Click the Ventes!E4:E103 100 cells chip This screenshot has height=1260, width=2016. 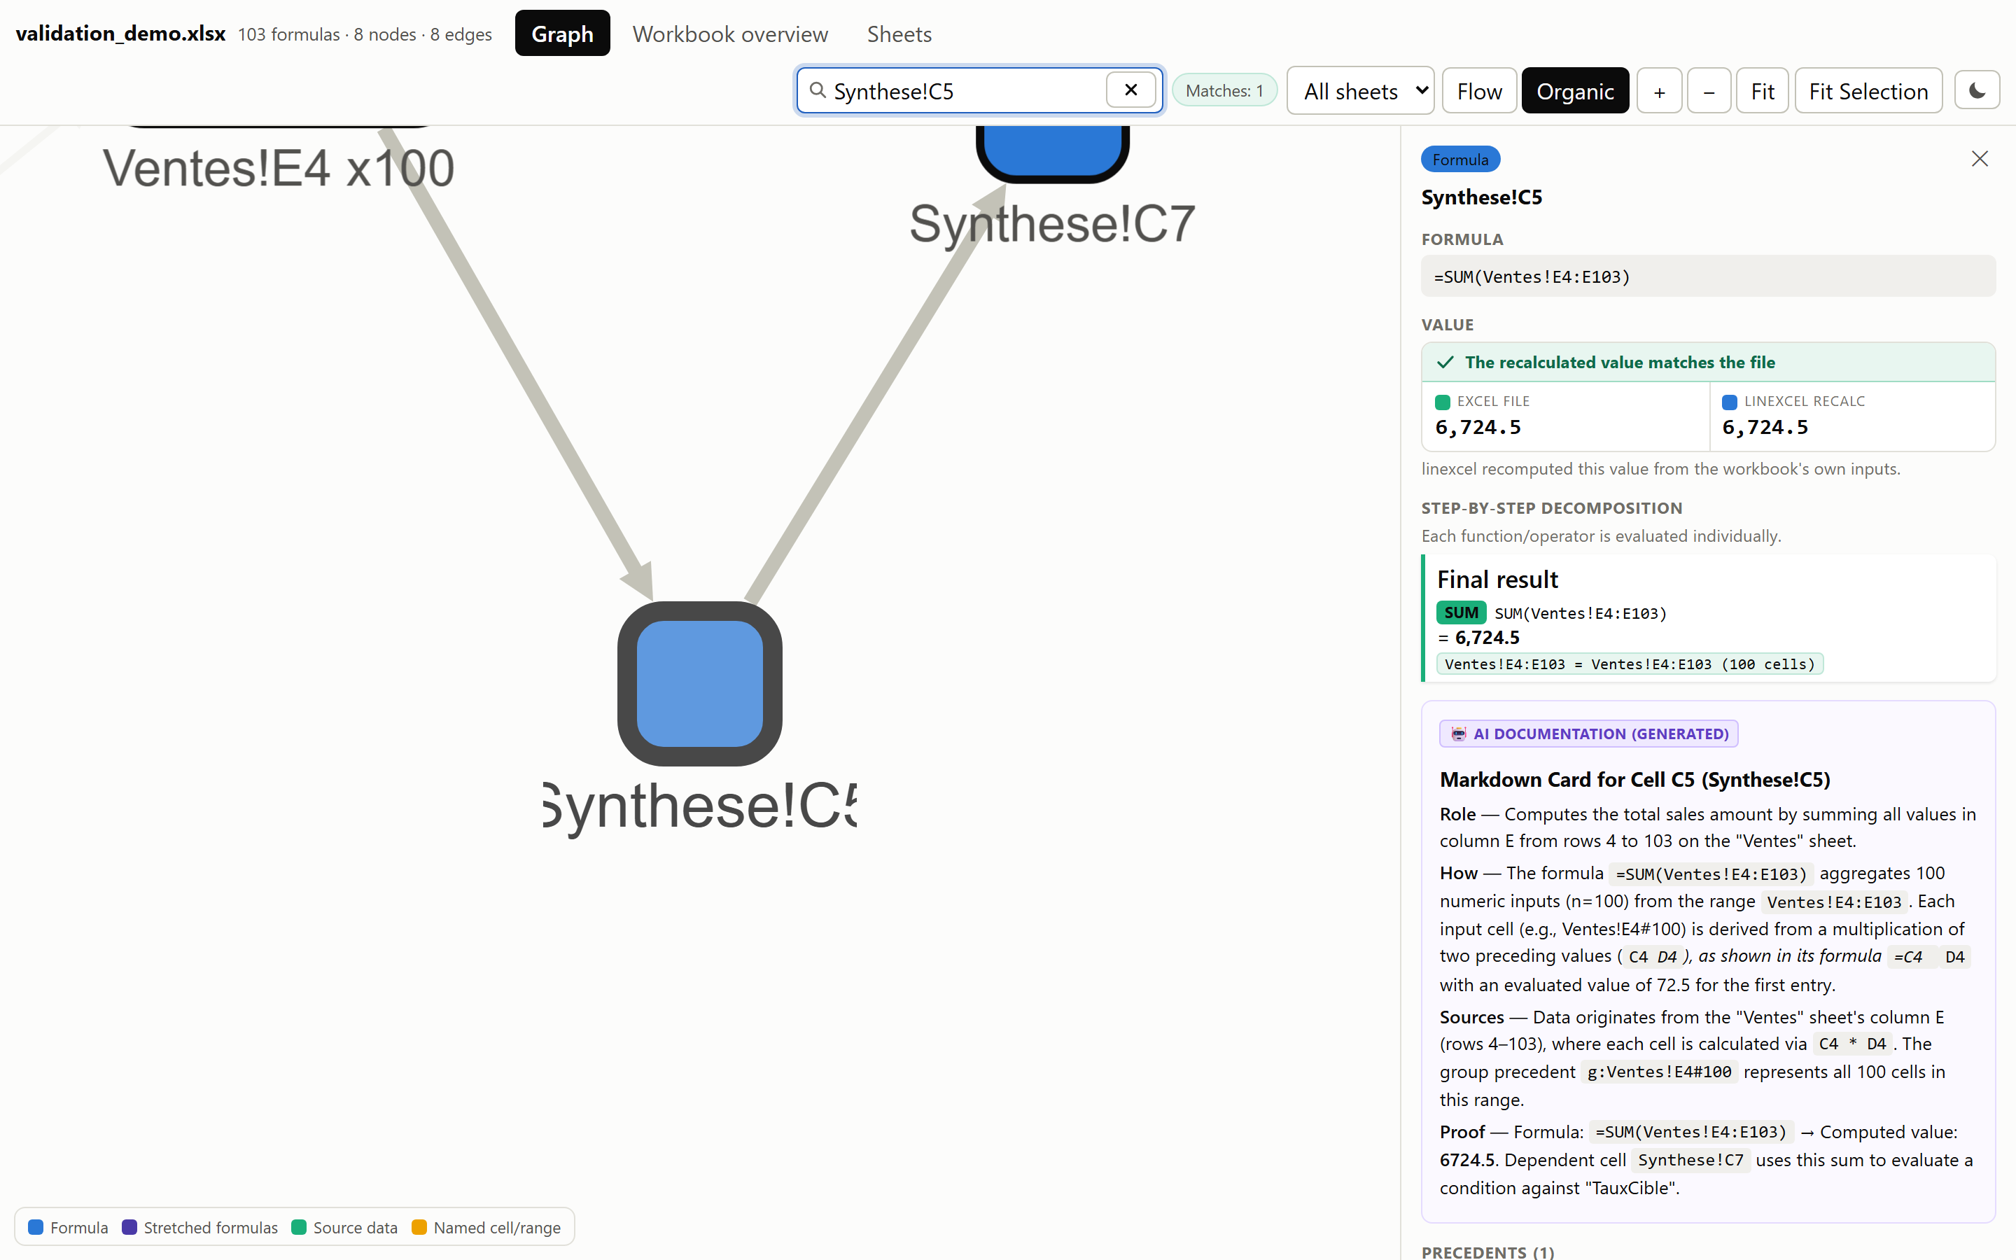[x=1630, y=664]
